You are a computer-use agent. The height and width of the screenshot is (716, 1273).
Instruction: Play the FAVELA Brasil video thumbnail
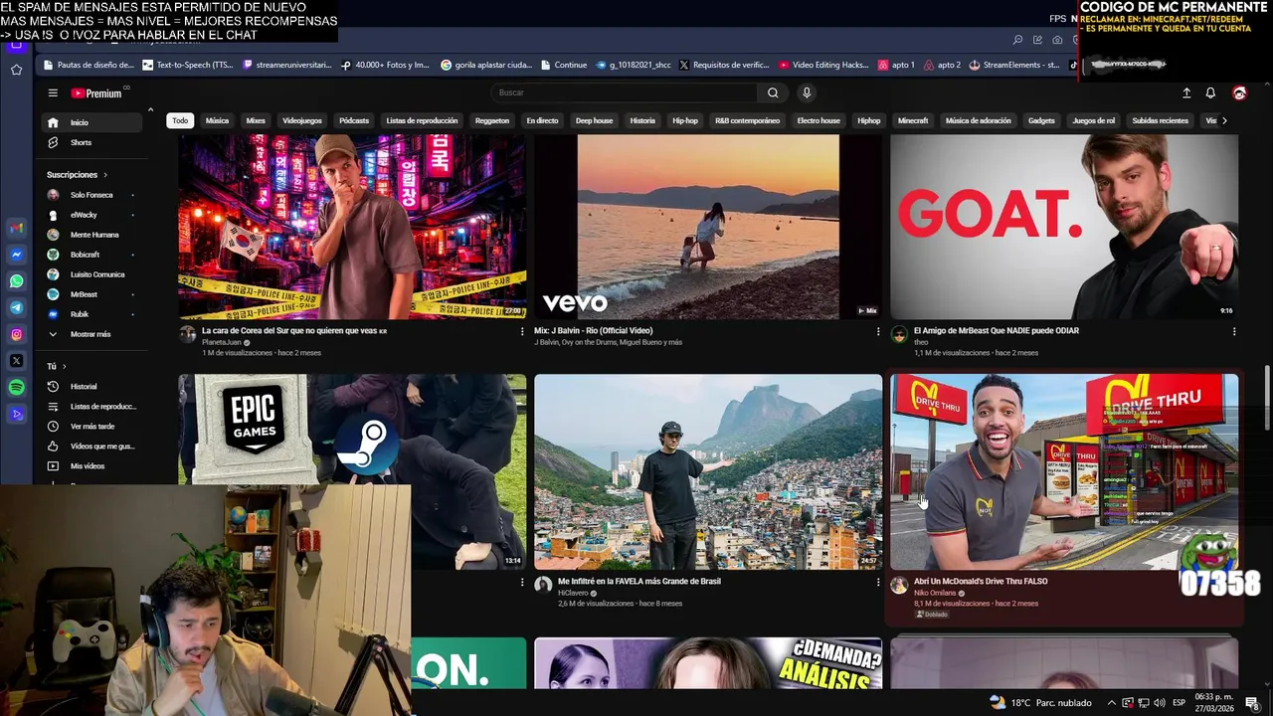(708, 471)
